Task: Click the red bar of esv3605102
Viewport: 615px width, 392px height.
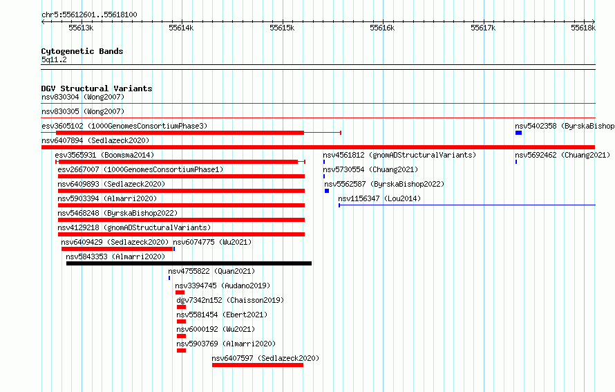Action: point(180,133)
